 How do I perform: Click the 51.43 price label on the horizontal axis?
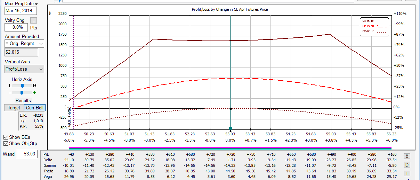pos(150,134)
